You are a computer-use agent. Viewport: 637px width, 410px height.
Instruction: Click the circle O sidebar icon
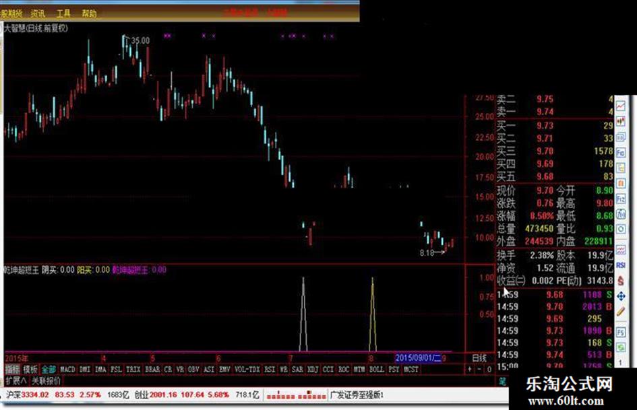[x=621, y=230]
